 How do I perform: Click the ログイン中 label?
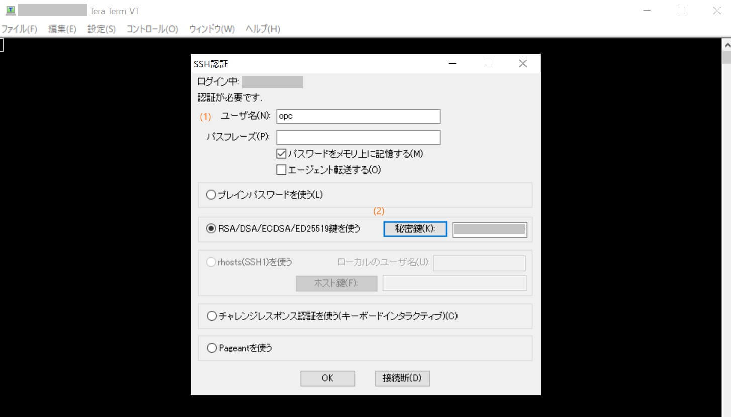[x=218, y=82]
